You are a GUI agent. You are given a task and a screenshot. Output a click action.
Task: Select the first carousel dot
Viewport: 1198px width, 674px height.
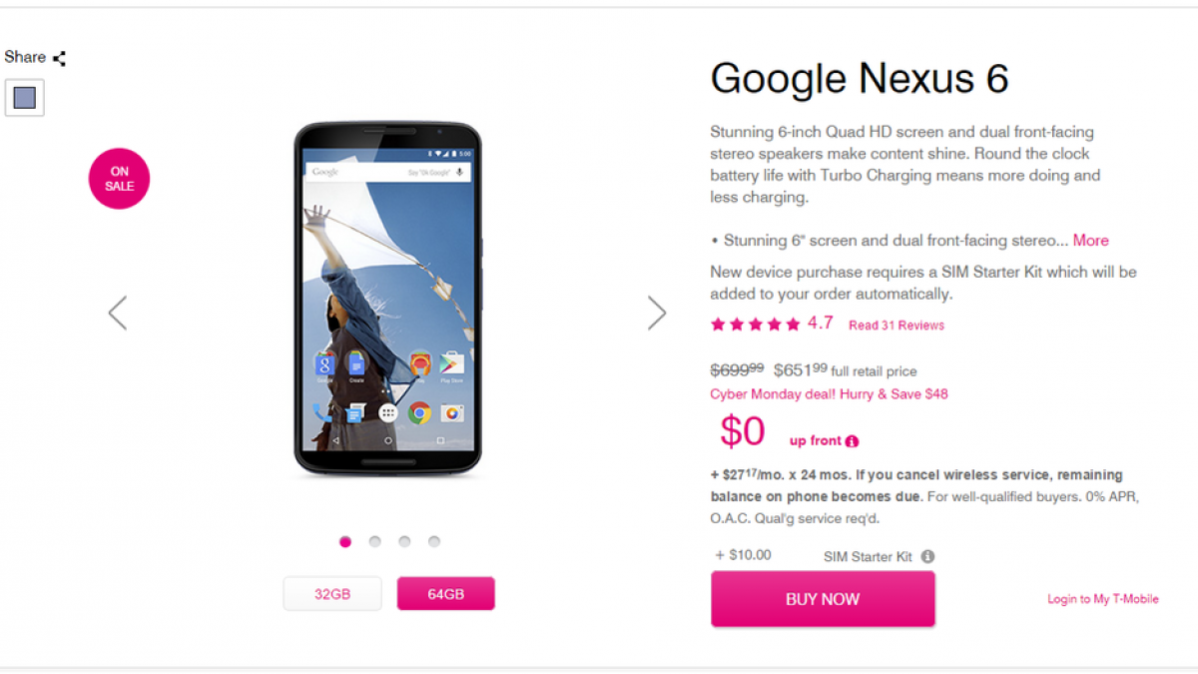pyautogui.click(x=345, y=541)
